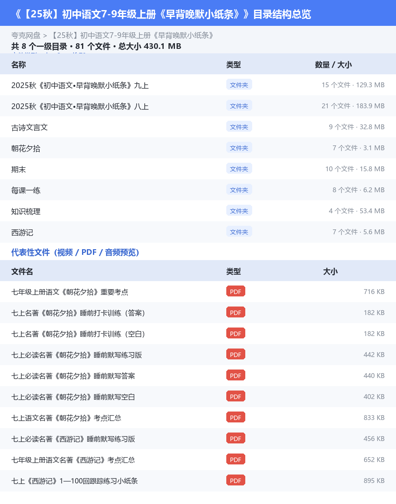Click the 文件夹 badge for 朝花夕拾 folder
This screenshot has width=396, height=504.
tap(239, 147)
